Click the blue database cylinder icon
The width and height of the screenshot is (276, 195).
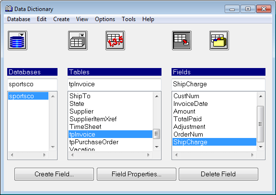17,40
